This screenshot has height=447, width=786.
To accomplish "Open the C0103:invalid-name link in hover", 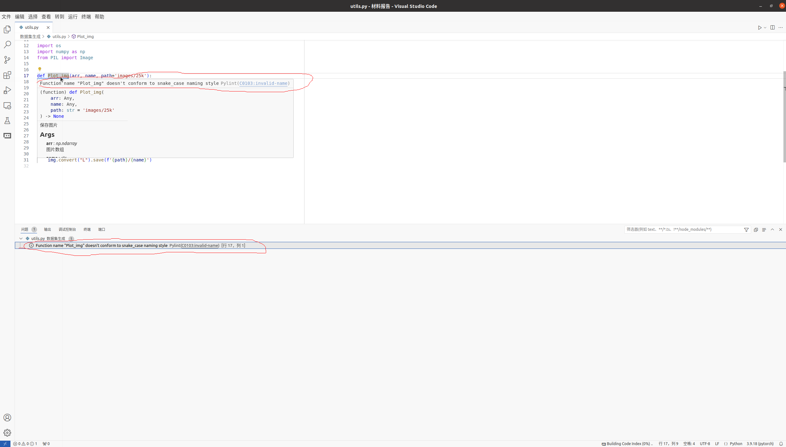I will (x=263, y=83).
